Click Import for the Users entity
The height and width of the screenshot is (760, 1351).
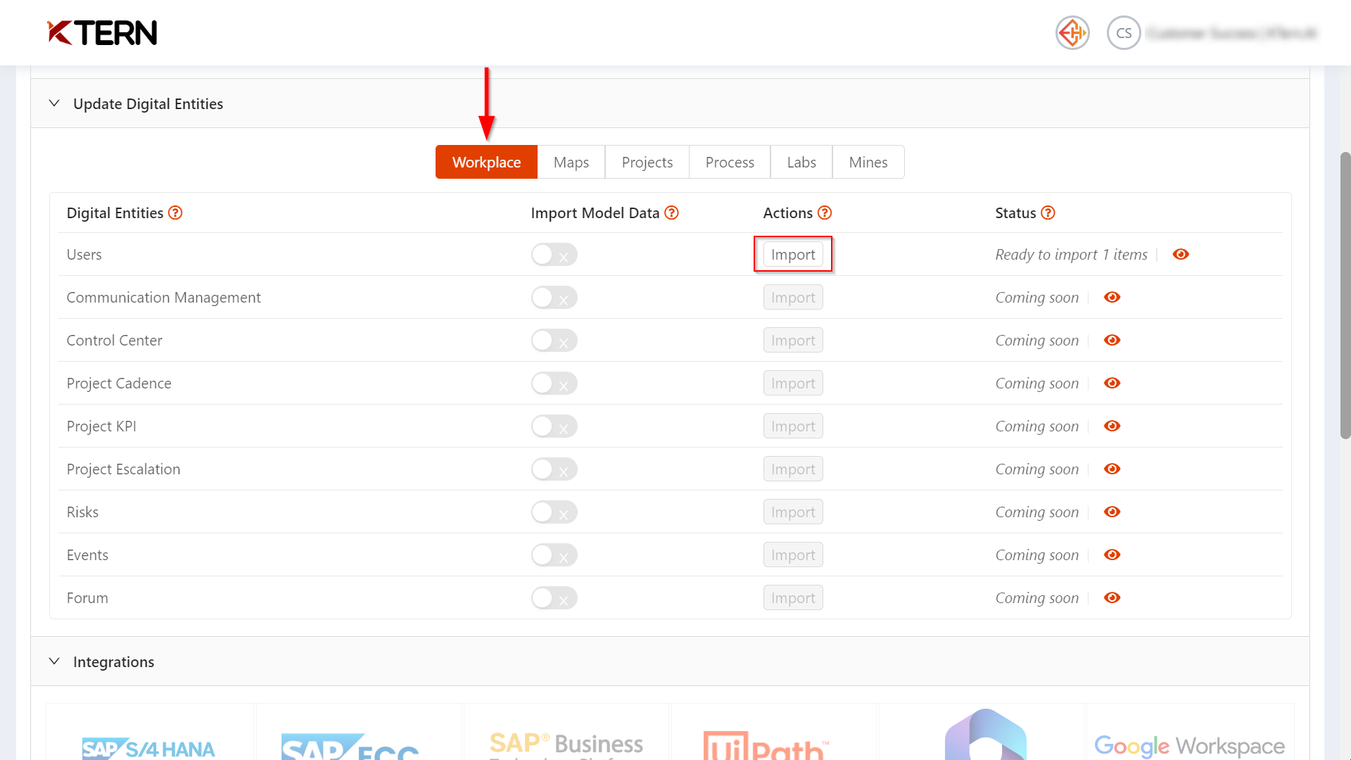pyautogui.click(x=793, y=254)
